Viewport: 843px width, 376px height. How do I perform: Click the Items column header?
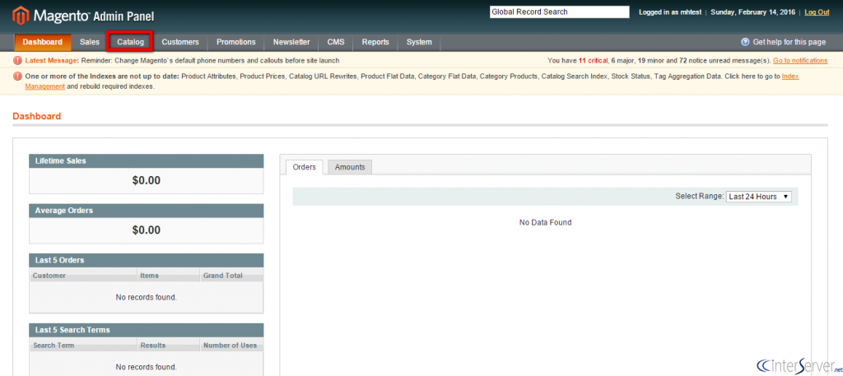point(169,276)
